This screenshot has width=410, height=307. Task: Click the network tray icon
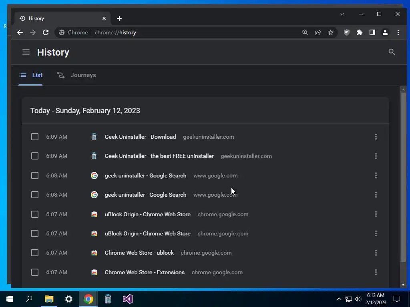tap(349, 299)
